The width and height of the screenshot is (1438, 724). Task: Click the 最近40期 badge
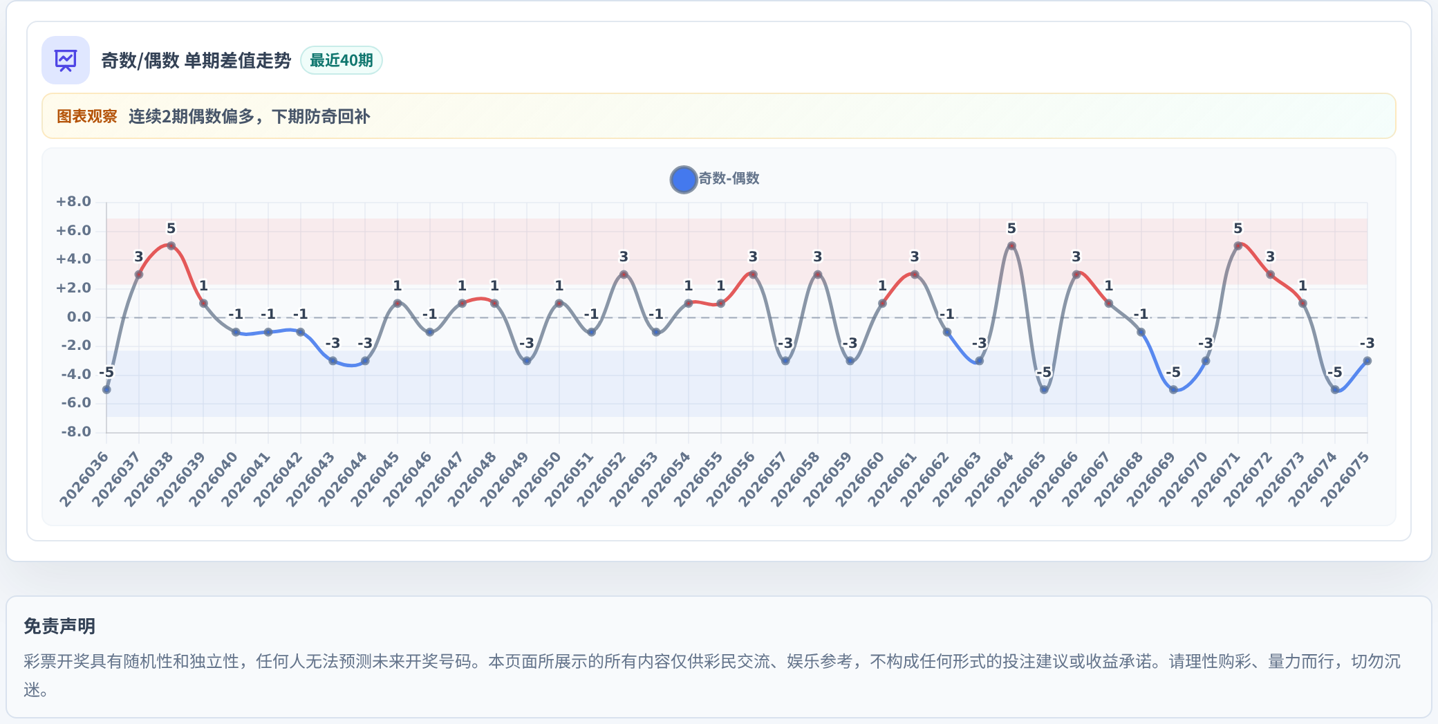pos(342,60)
